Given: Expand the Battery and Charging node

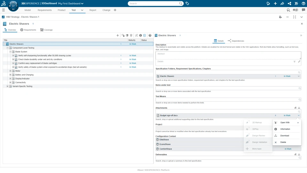Looking at the screenshot, I should click(x=10, y=75).
